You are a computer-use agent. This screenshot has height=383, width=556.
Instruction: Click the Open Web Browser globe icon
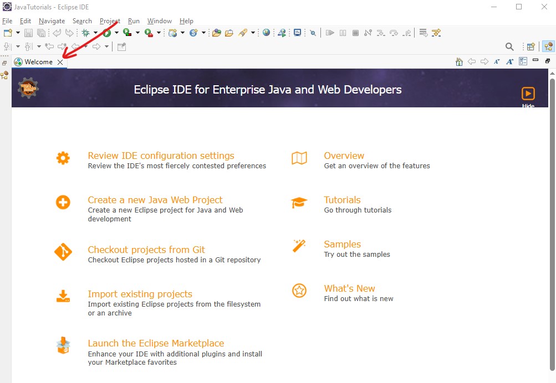[266, 33]
